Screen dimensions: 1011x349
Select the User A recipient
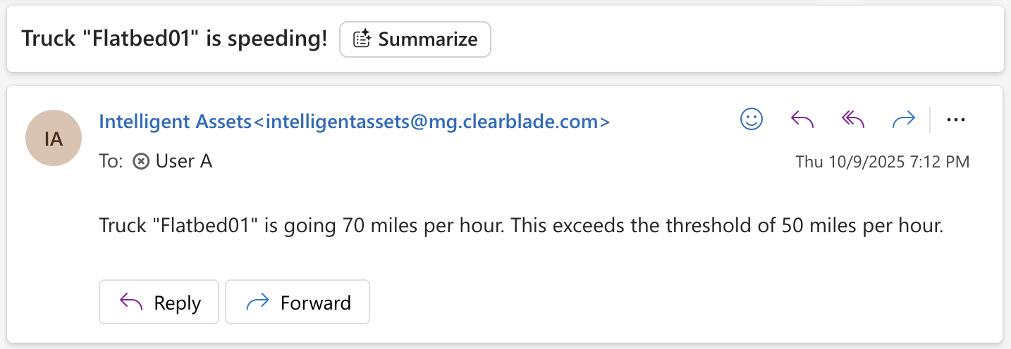[x=183, y=161]
